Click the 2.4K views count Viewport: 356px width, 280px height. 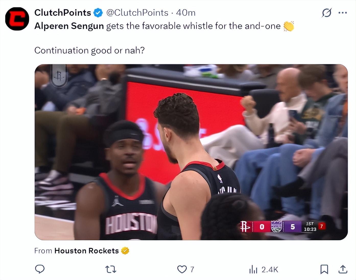(x=270, y=270)
